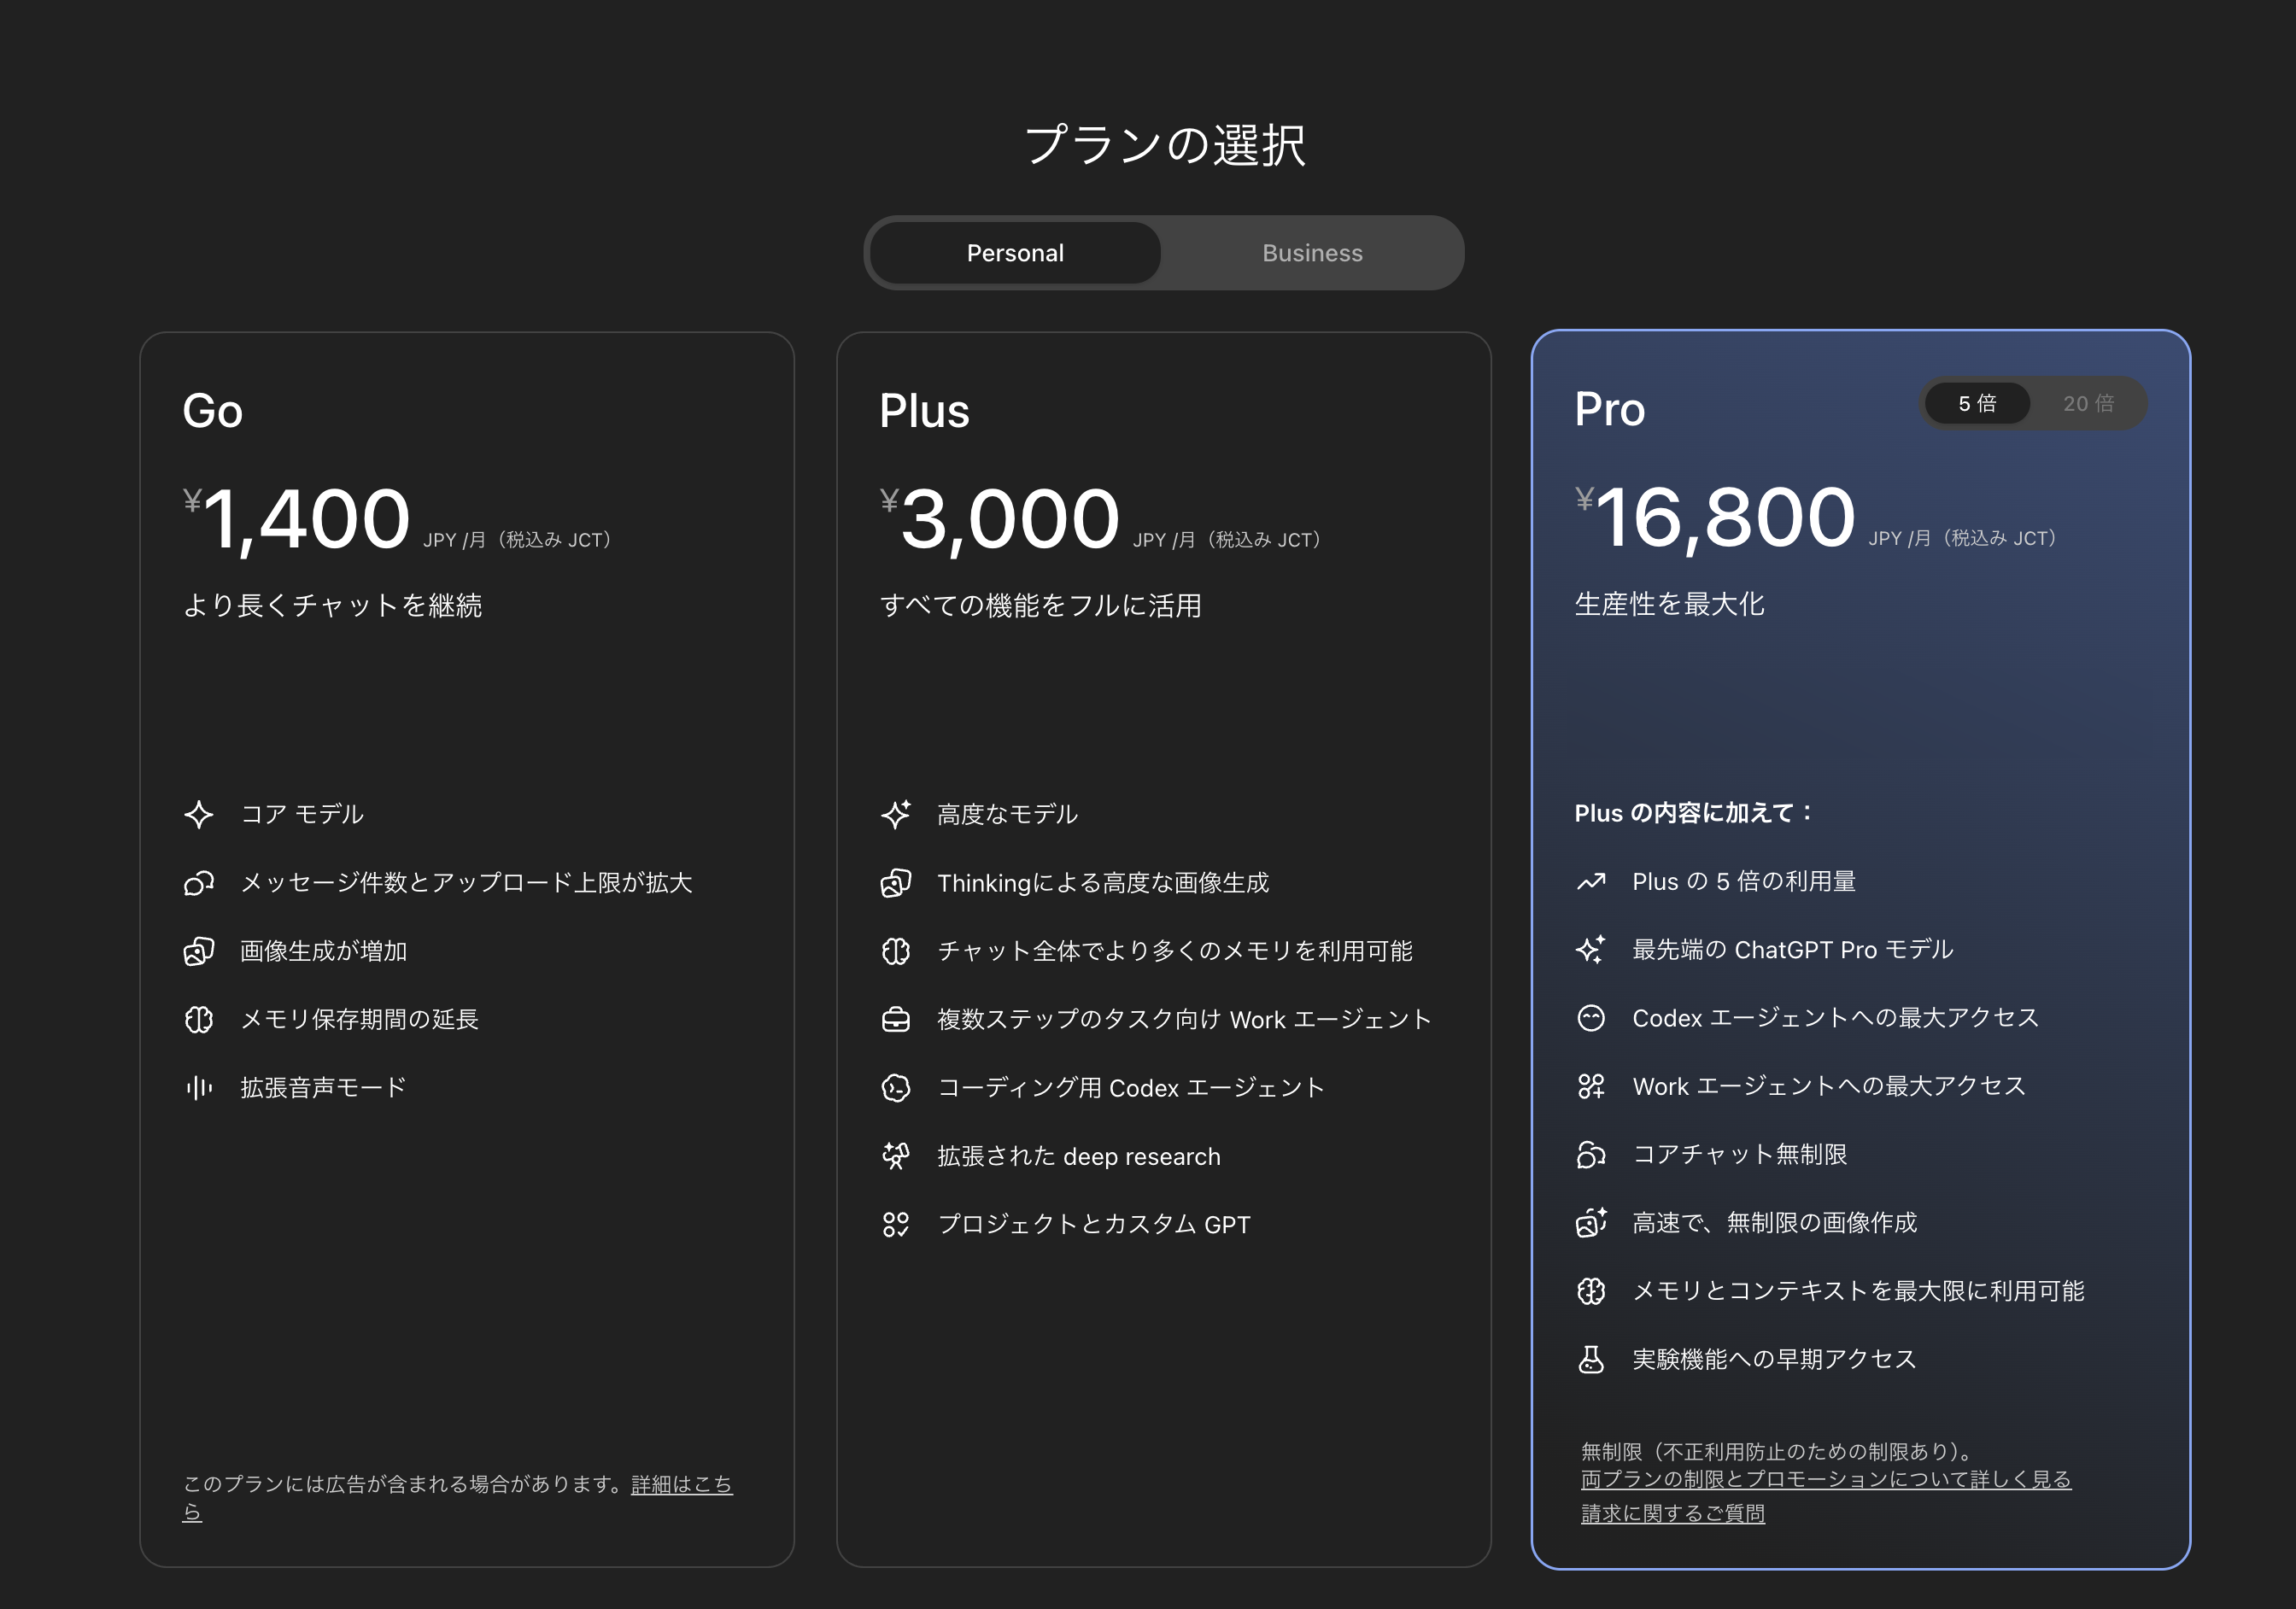This screenshot has height=1609, width=2296.
Task: Click the image icon next to 画像生成が増加
Action: click(x=199, y=951)
